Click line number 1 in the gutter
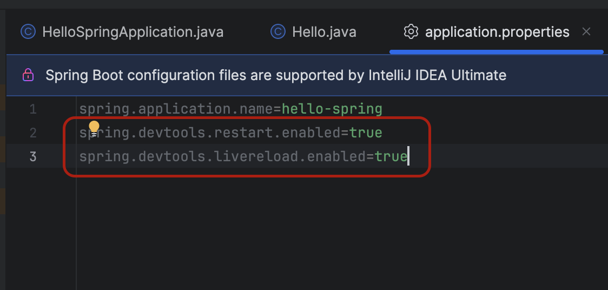The image size is (608, 290). tap(33, 109)
